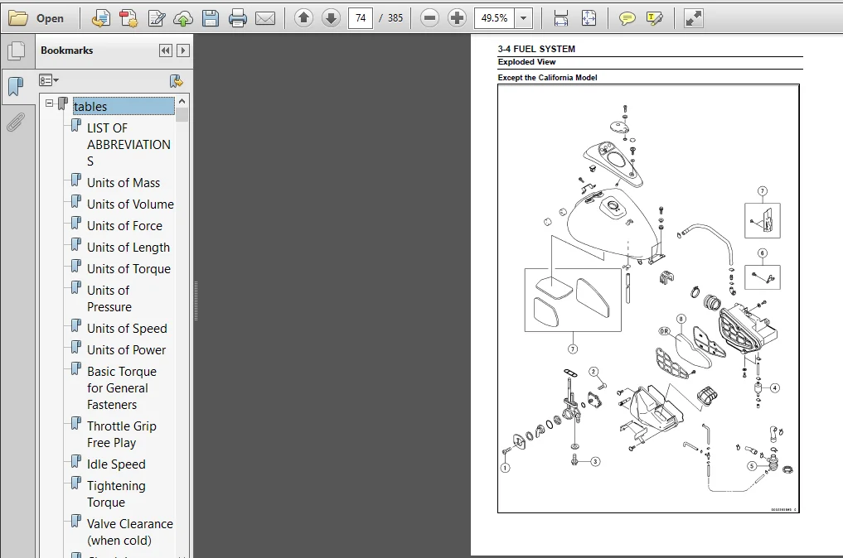The height and width of the screenshot is (558, 843).
Task: Open the 'Idle Speed' bookmark
Action: [x=116, y=464]
